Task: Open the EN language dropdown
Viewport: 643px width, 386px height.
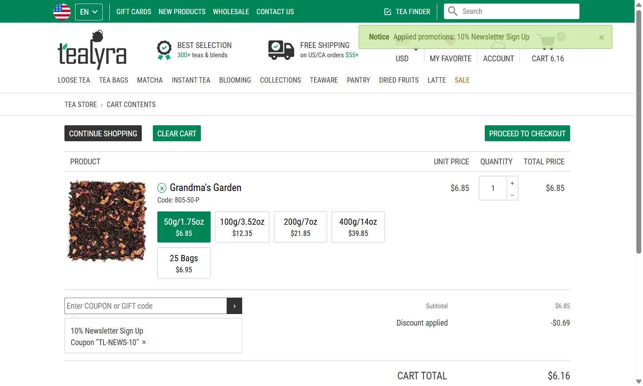Action: [x=89, y=12]
